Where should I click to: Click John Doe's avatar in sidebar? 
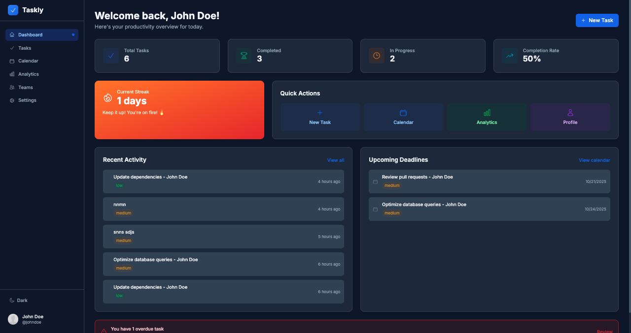click(x=13, y=319)
